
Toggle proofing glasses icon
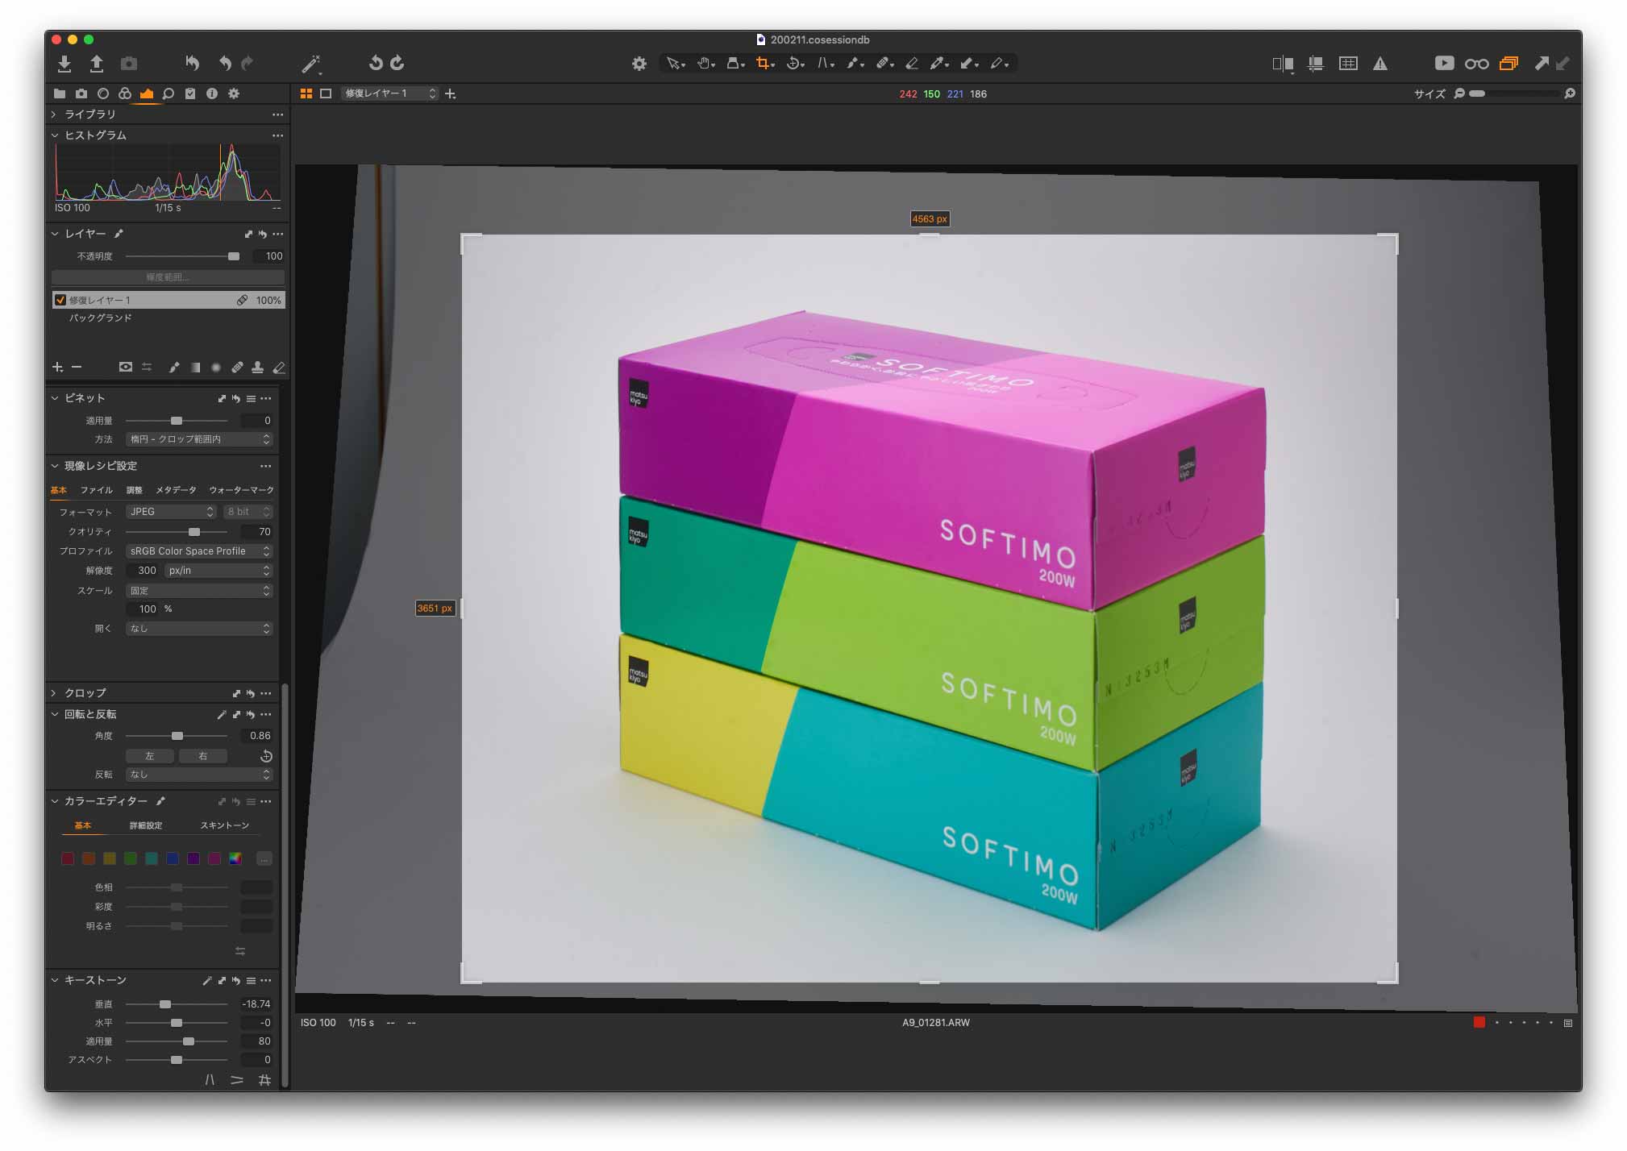coord(1476,64)
